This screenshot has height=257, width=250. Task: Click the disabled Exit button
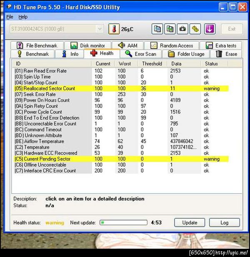232,29
